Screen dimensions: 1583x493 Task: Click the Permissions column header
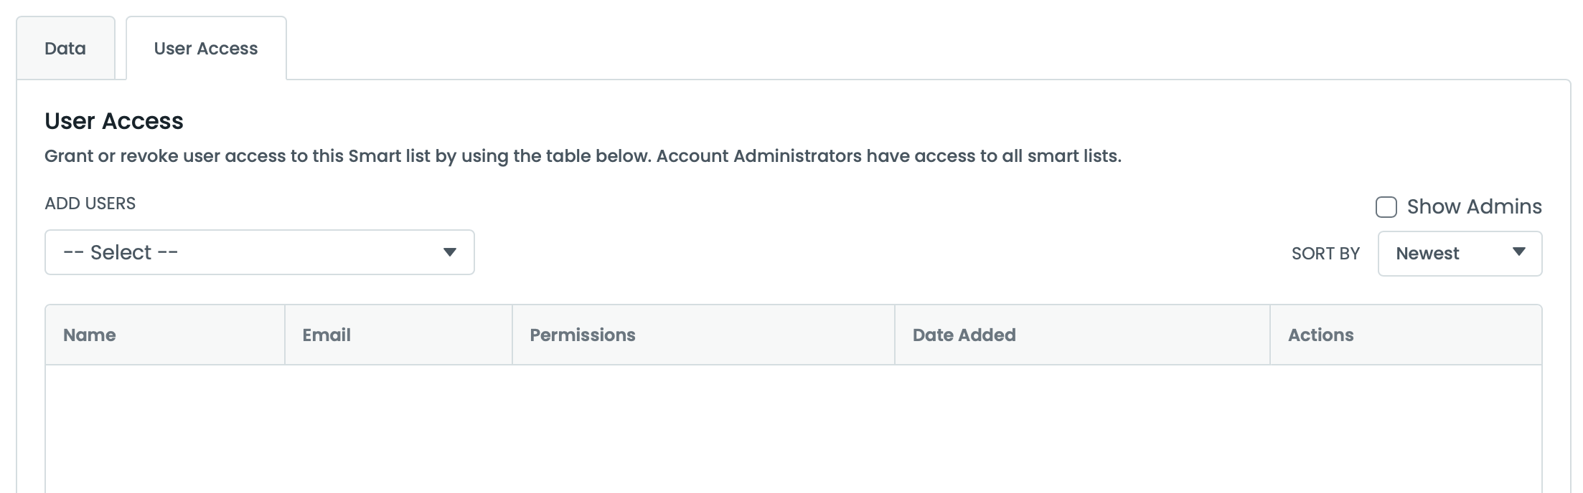point(583,335)
